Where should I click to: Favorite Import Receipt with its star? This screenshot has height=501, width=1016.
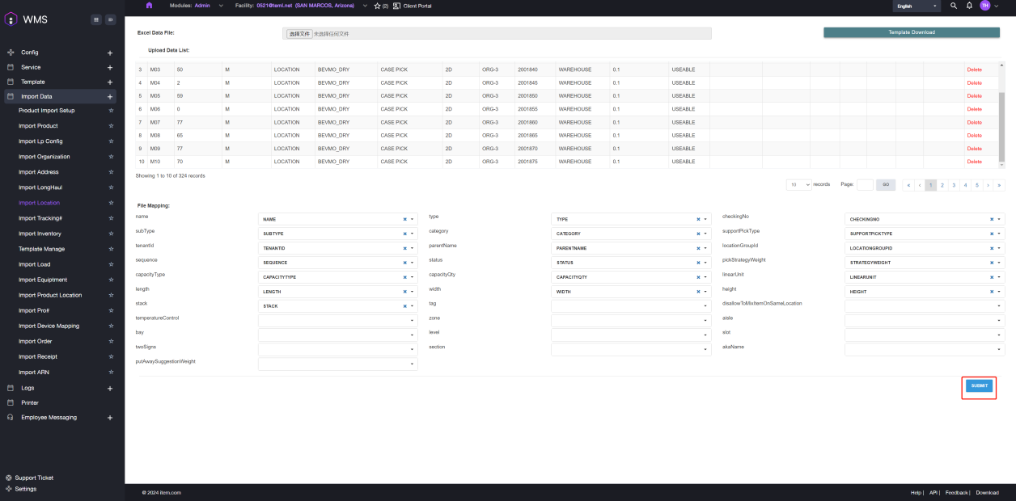[x=112, y=356]
